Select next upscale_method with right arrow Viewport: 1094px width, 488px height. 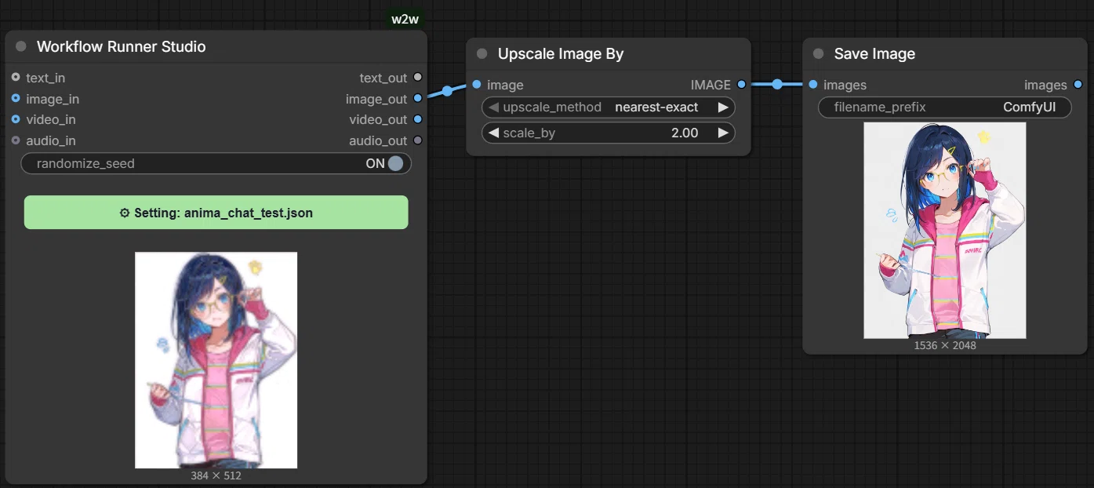coord(723,107)
